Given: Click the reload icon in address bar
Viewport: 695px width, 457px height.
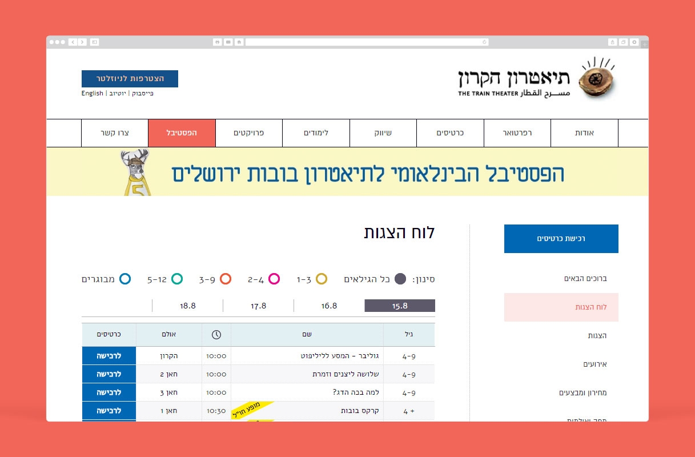Looking at the screenshot, I should [484, 42].
